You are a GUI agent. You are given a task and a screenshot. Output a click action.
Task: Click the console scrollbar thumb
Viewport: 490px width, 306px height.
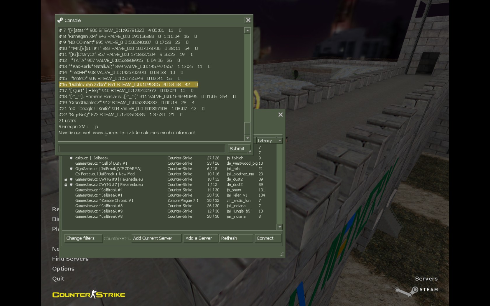tap(247, 128)
